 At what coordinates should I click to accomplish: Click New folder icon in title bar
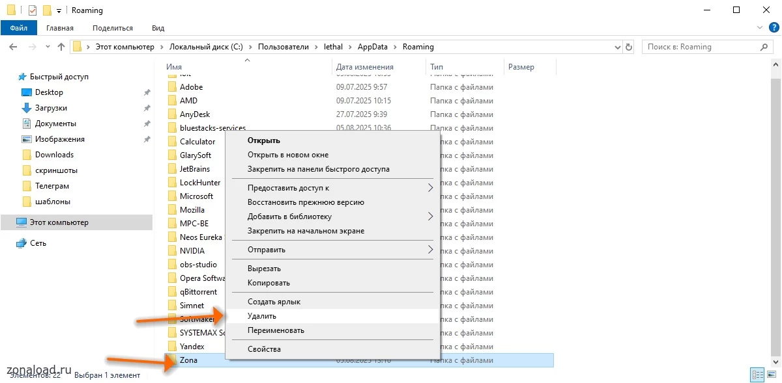pos(47,10)
